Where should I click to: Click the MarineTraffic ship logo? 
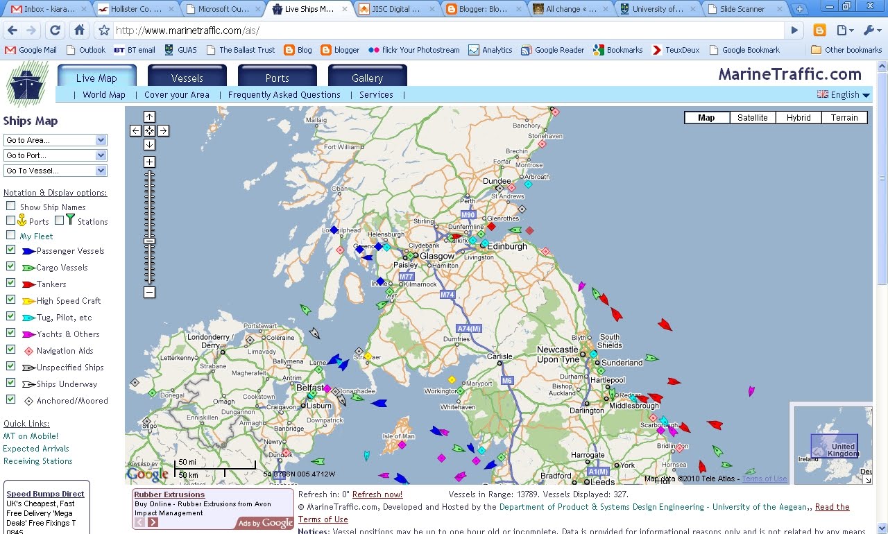pos(27,84)
